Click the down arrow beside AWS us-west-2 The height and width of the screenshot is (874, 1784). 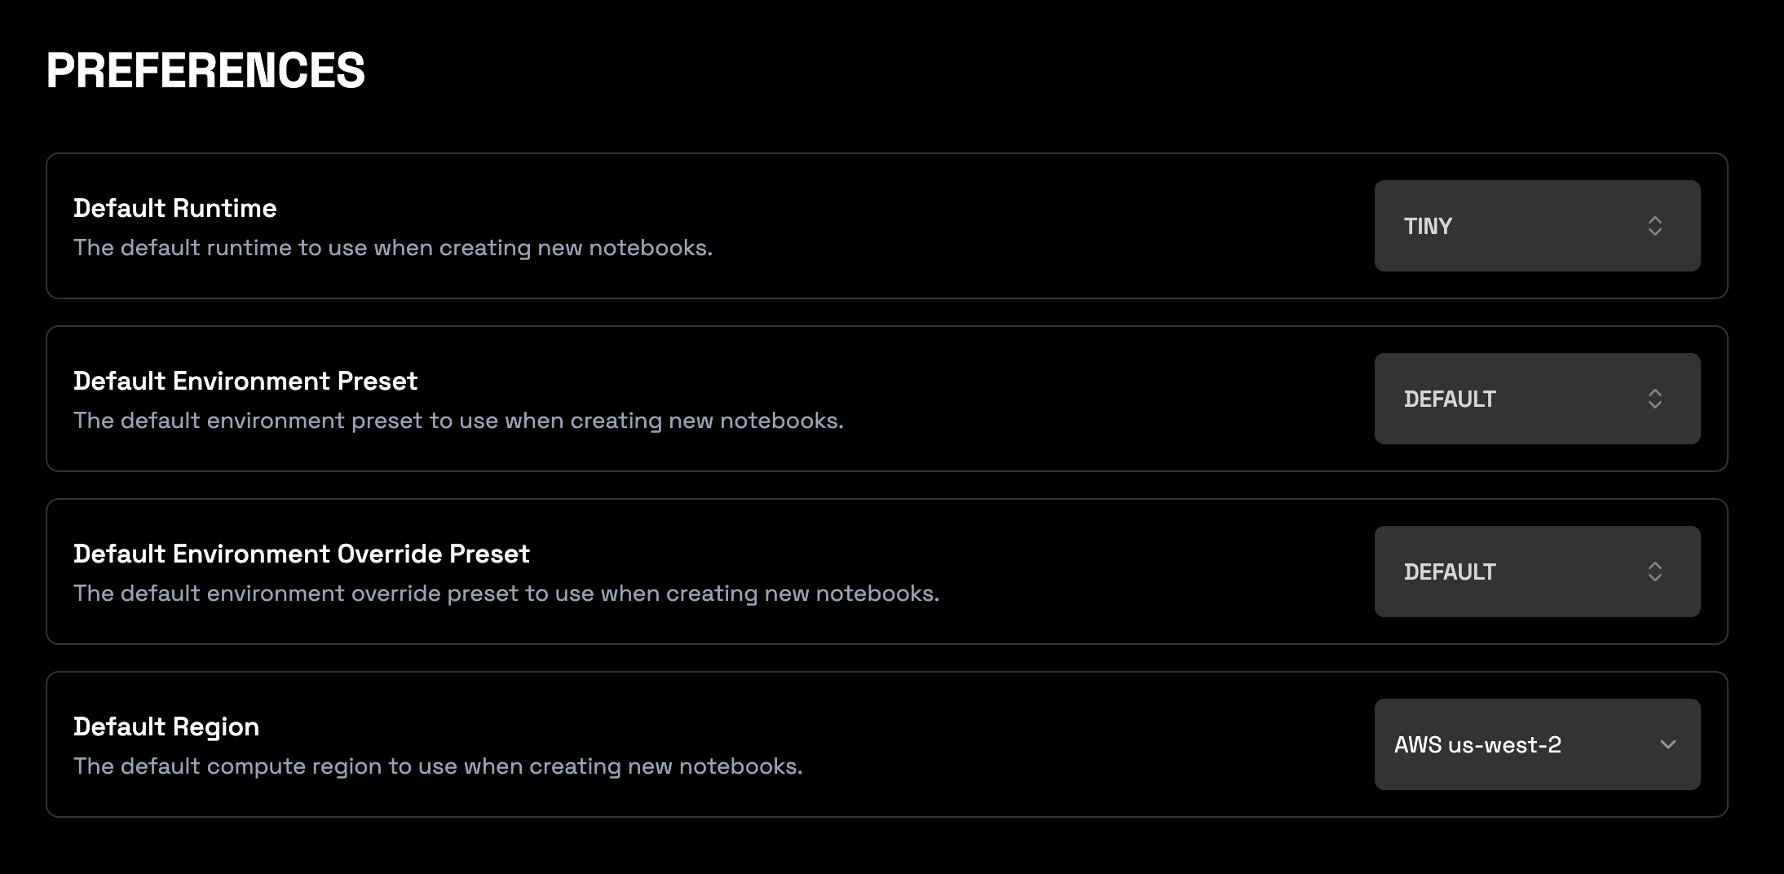click(x=1667, y=744)
